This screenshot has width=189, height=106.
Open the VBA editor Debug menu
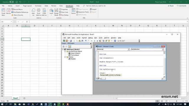tap(90, 38)
